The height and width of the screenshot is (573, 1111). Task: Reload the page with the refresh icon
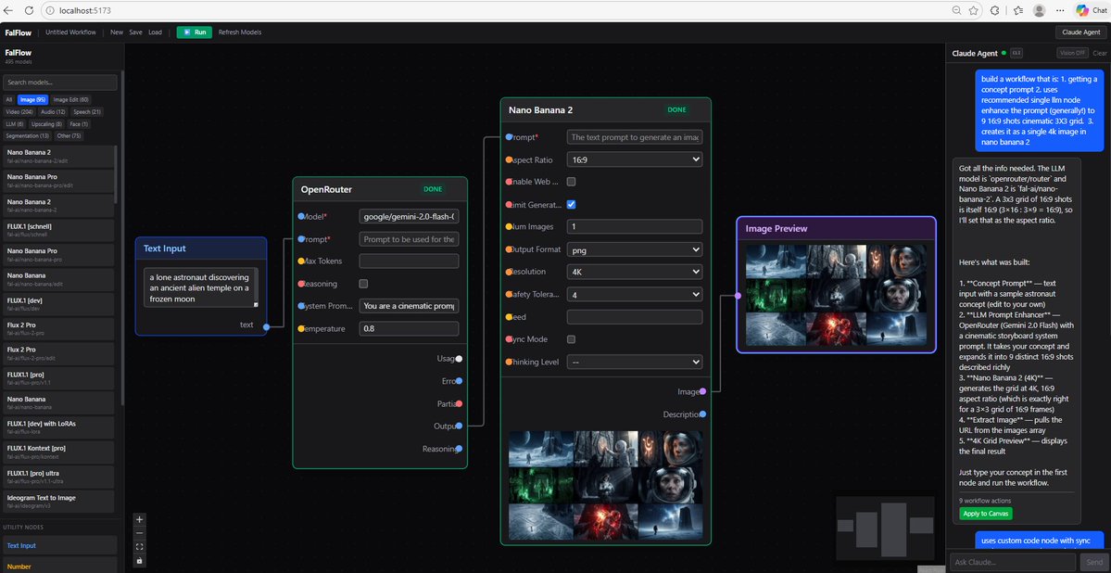pyautogui.click(x=29, y=10)
